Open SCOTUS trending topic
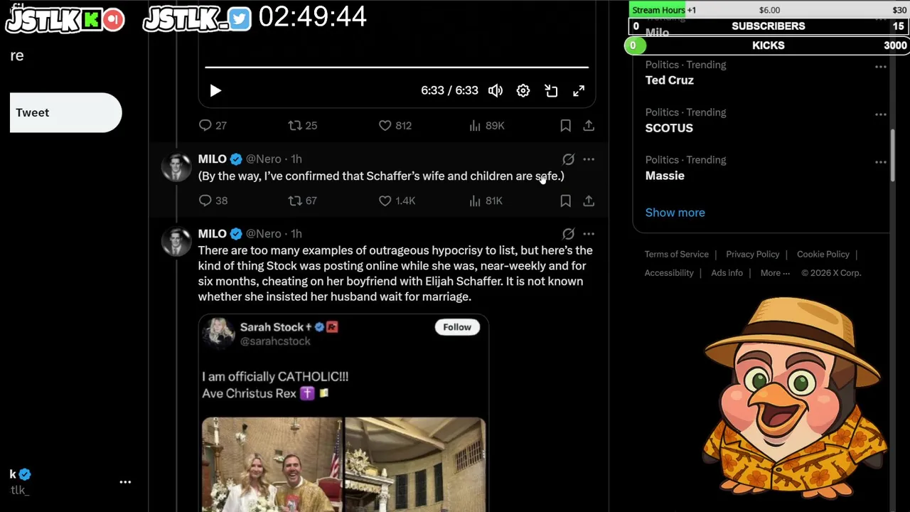This screenshot has height=512, width=910. 669,128
